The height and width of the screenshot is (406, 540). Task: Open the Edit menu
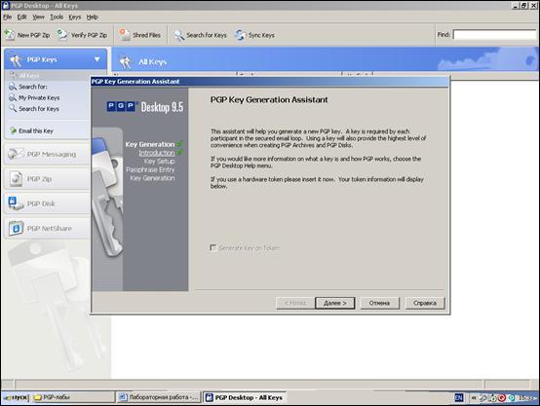pyautogui.click(x=22, y=17)
